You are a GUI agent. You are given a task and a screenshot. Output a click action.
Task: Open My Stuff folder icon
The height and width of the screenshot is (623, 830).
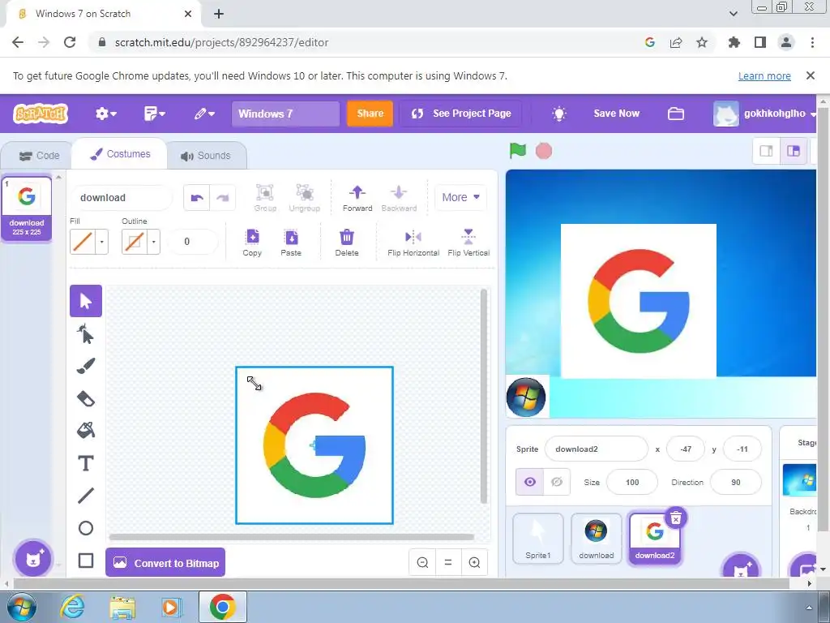675,114
